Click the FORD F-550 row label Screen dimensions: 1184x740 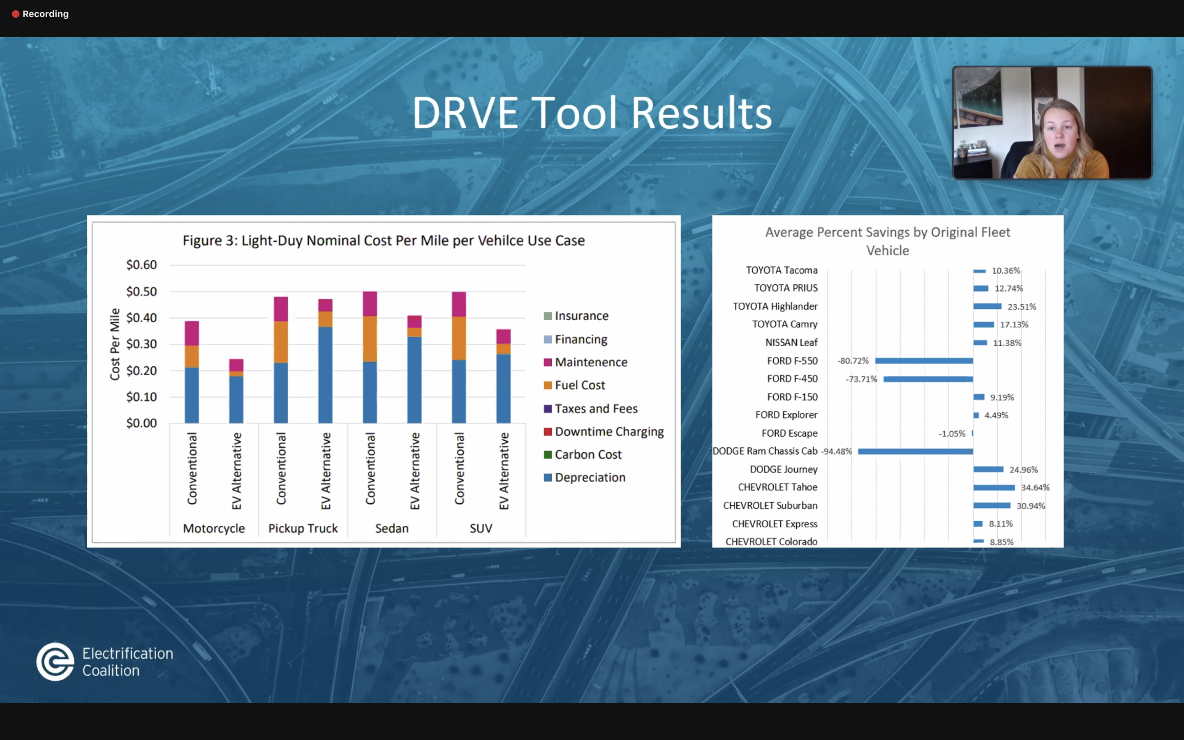click(x=792, y=361)
